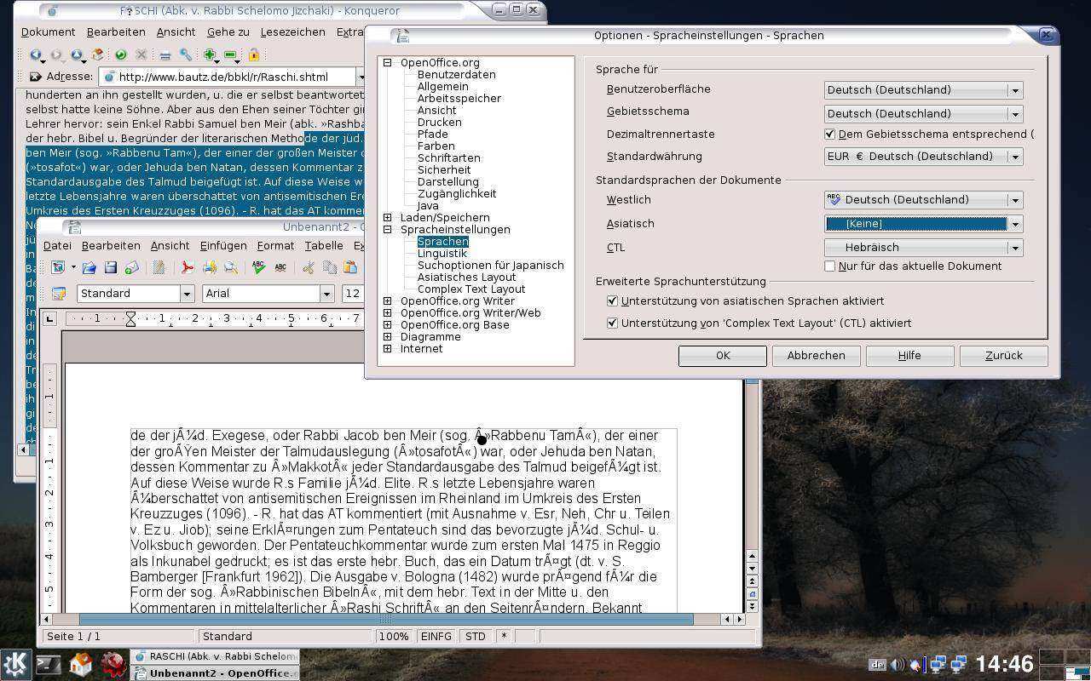Image resolution: width=1091 pixels, height=681 pixels.
Task: Open the KDE K menu
Action: pyautogui.click(x=16, y=664)
